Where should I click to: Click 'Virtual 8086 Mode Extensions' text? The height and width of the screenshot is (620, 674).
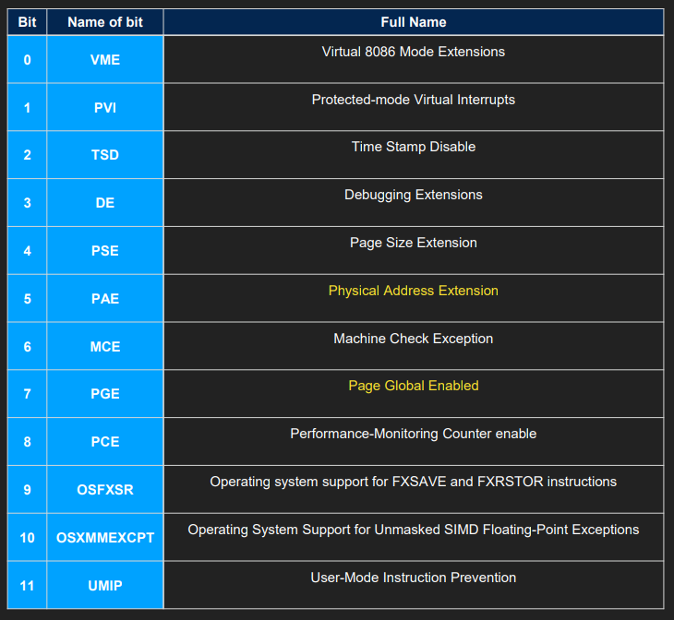pyautogui.click(x=413, y=52)
